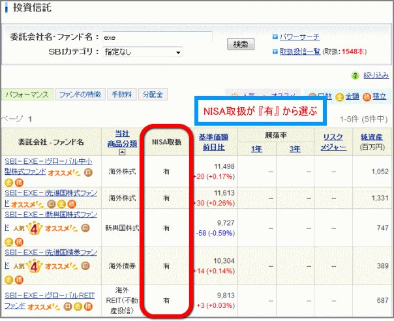Click 積 icon in グローバル中小型株式ファンド row
This screenshot has height=321, width=394.
(19, 183)
